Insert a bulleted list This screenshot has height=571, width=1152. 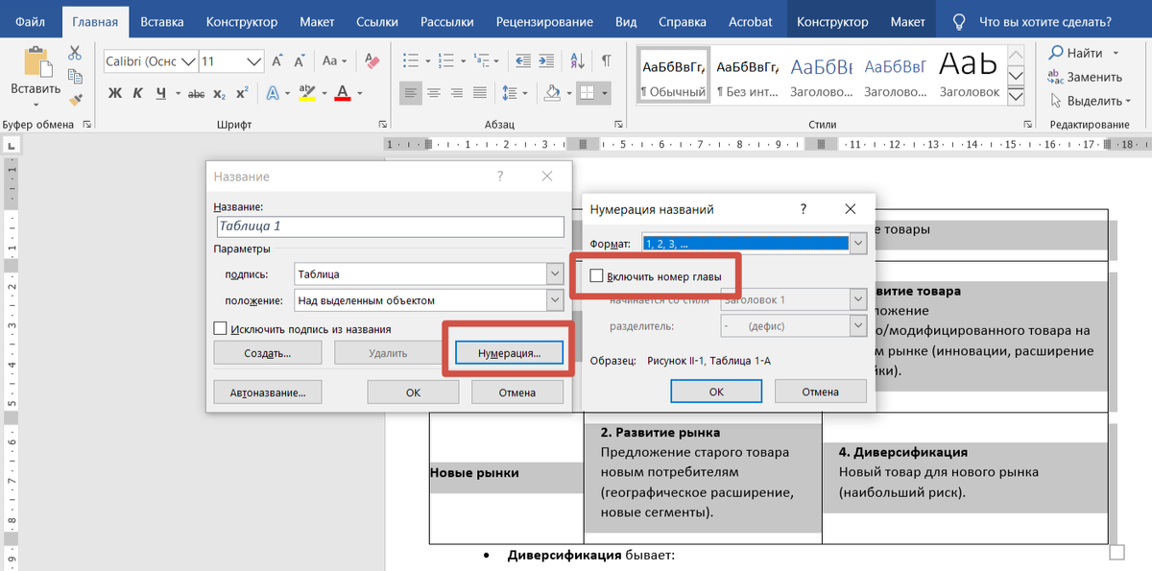pyautogui.click(x=411, y=60)
